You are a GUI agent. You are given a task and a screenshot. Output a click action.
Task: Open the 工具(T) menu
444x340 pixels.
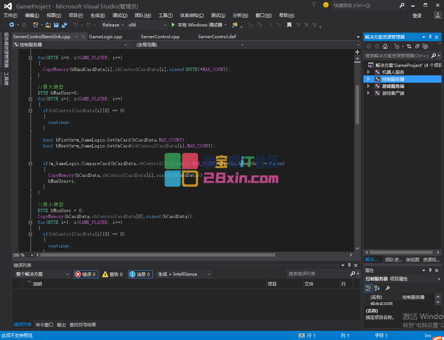click(166, 15)
